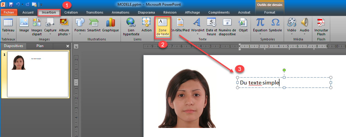Redo action in quick access toolbar

(27, 4)
